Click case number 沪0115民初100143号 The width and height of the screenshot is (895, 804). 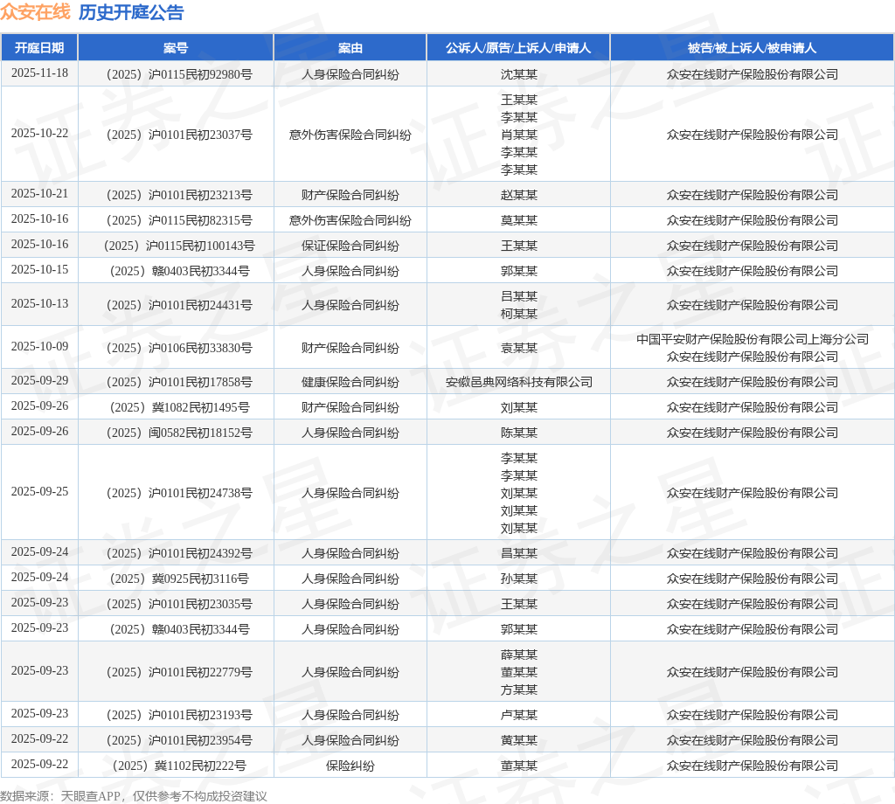click(x=179, y=246)
